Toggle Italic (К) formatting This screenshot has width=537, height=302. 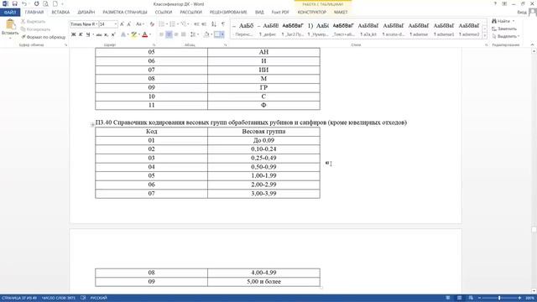(81, 34)
